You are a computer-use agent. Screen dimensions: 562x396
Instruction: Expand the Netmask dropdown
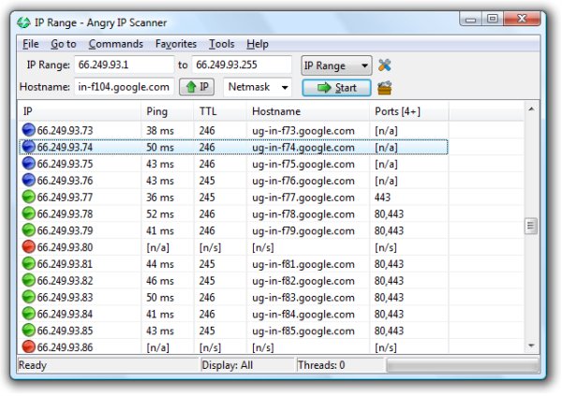coord(258,88)
